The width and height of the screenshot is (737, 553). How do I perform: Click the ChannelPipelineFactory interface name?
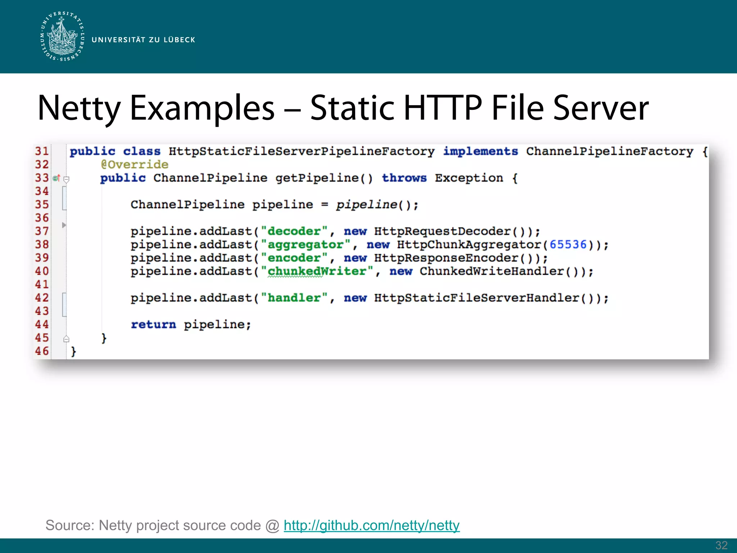coord(609,151)
